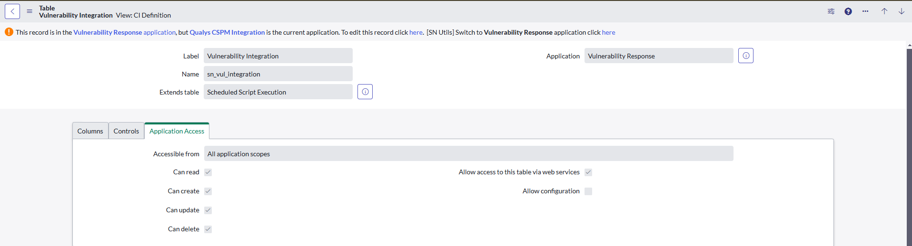The width and height of the screenshot is (912, 246).
Task: Switch to the Columns tab
Action: click(90, 131)
